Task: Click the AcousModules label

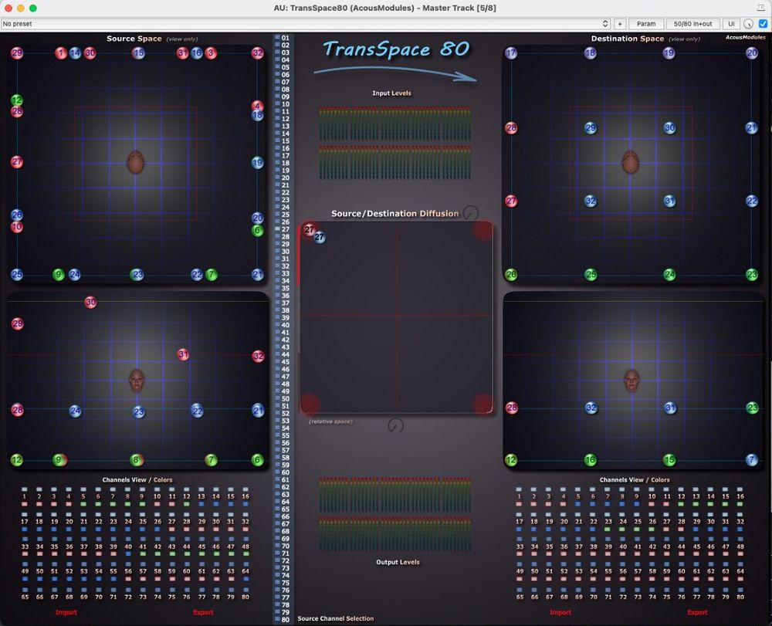Action: click(x=745, y=37)
